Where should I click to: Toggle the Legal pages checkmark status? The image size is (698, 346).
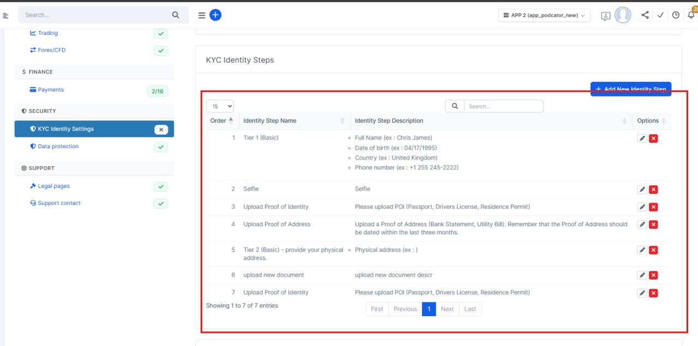pyautogui.click(x=161, y=187)
